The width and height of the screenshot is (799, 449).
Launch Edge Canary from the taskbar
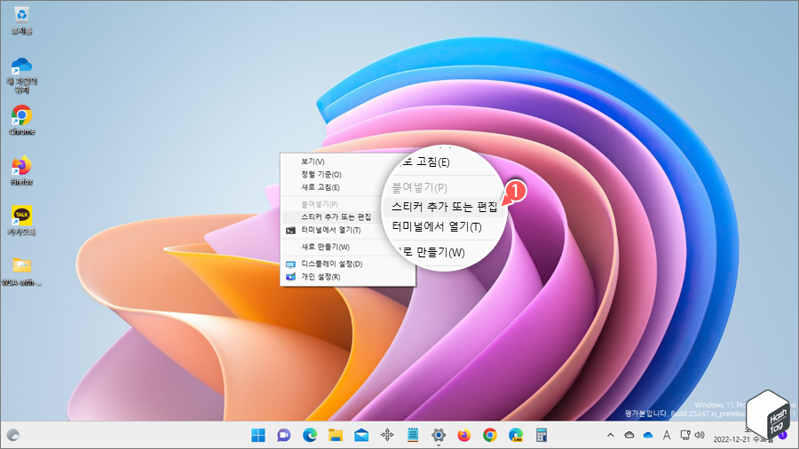(516, 435)
